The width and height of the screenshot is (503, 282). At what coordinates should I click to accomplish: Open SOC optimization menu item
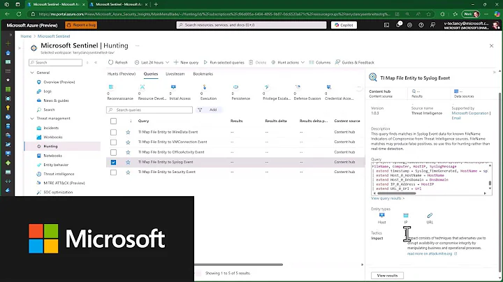[58, 192]
